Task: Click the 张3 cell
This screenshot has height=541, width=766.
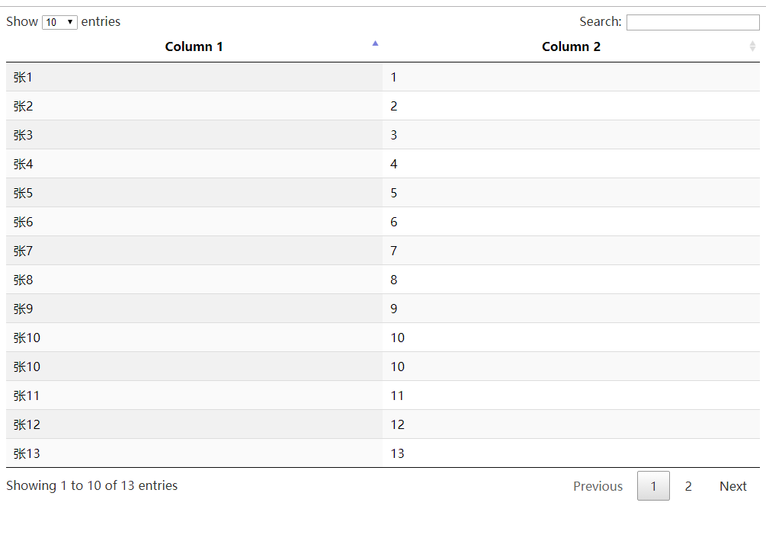Action: coord(24,135)
